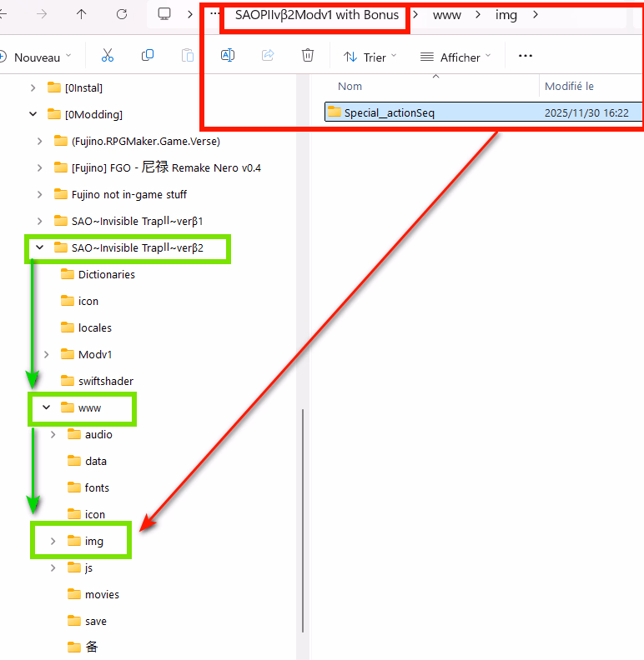Click the Refresh button
The image size is (644, 660).
tap(122, 14)
